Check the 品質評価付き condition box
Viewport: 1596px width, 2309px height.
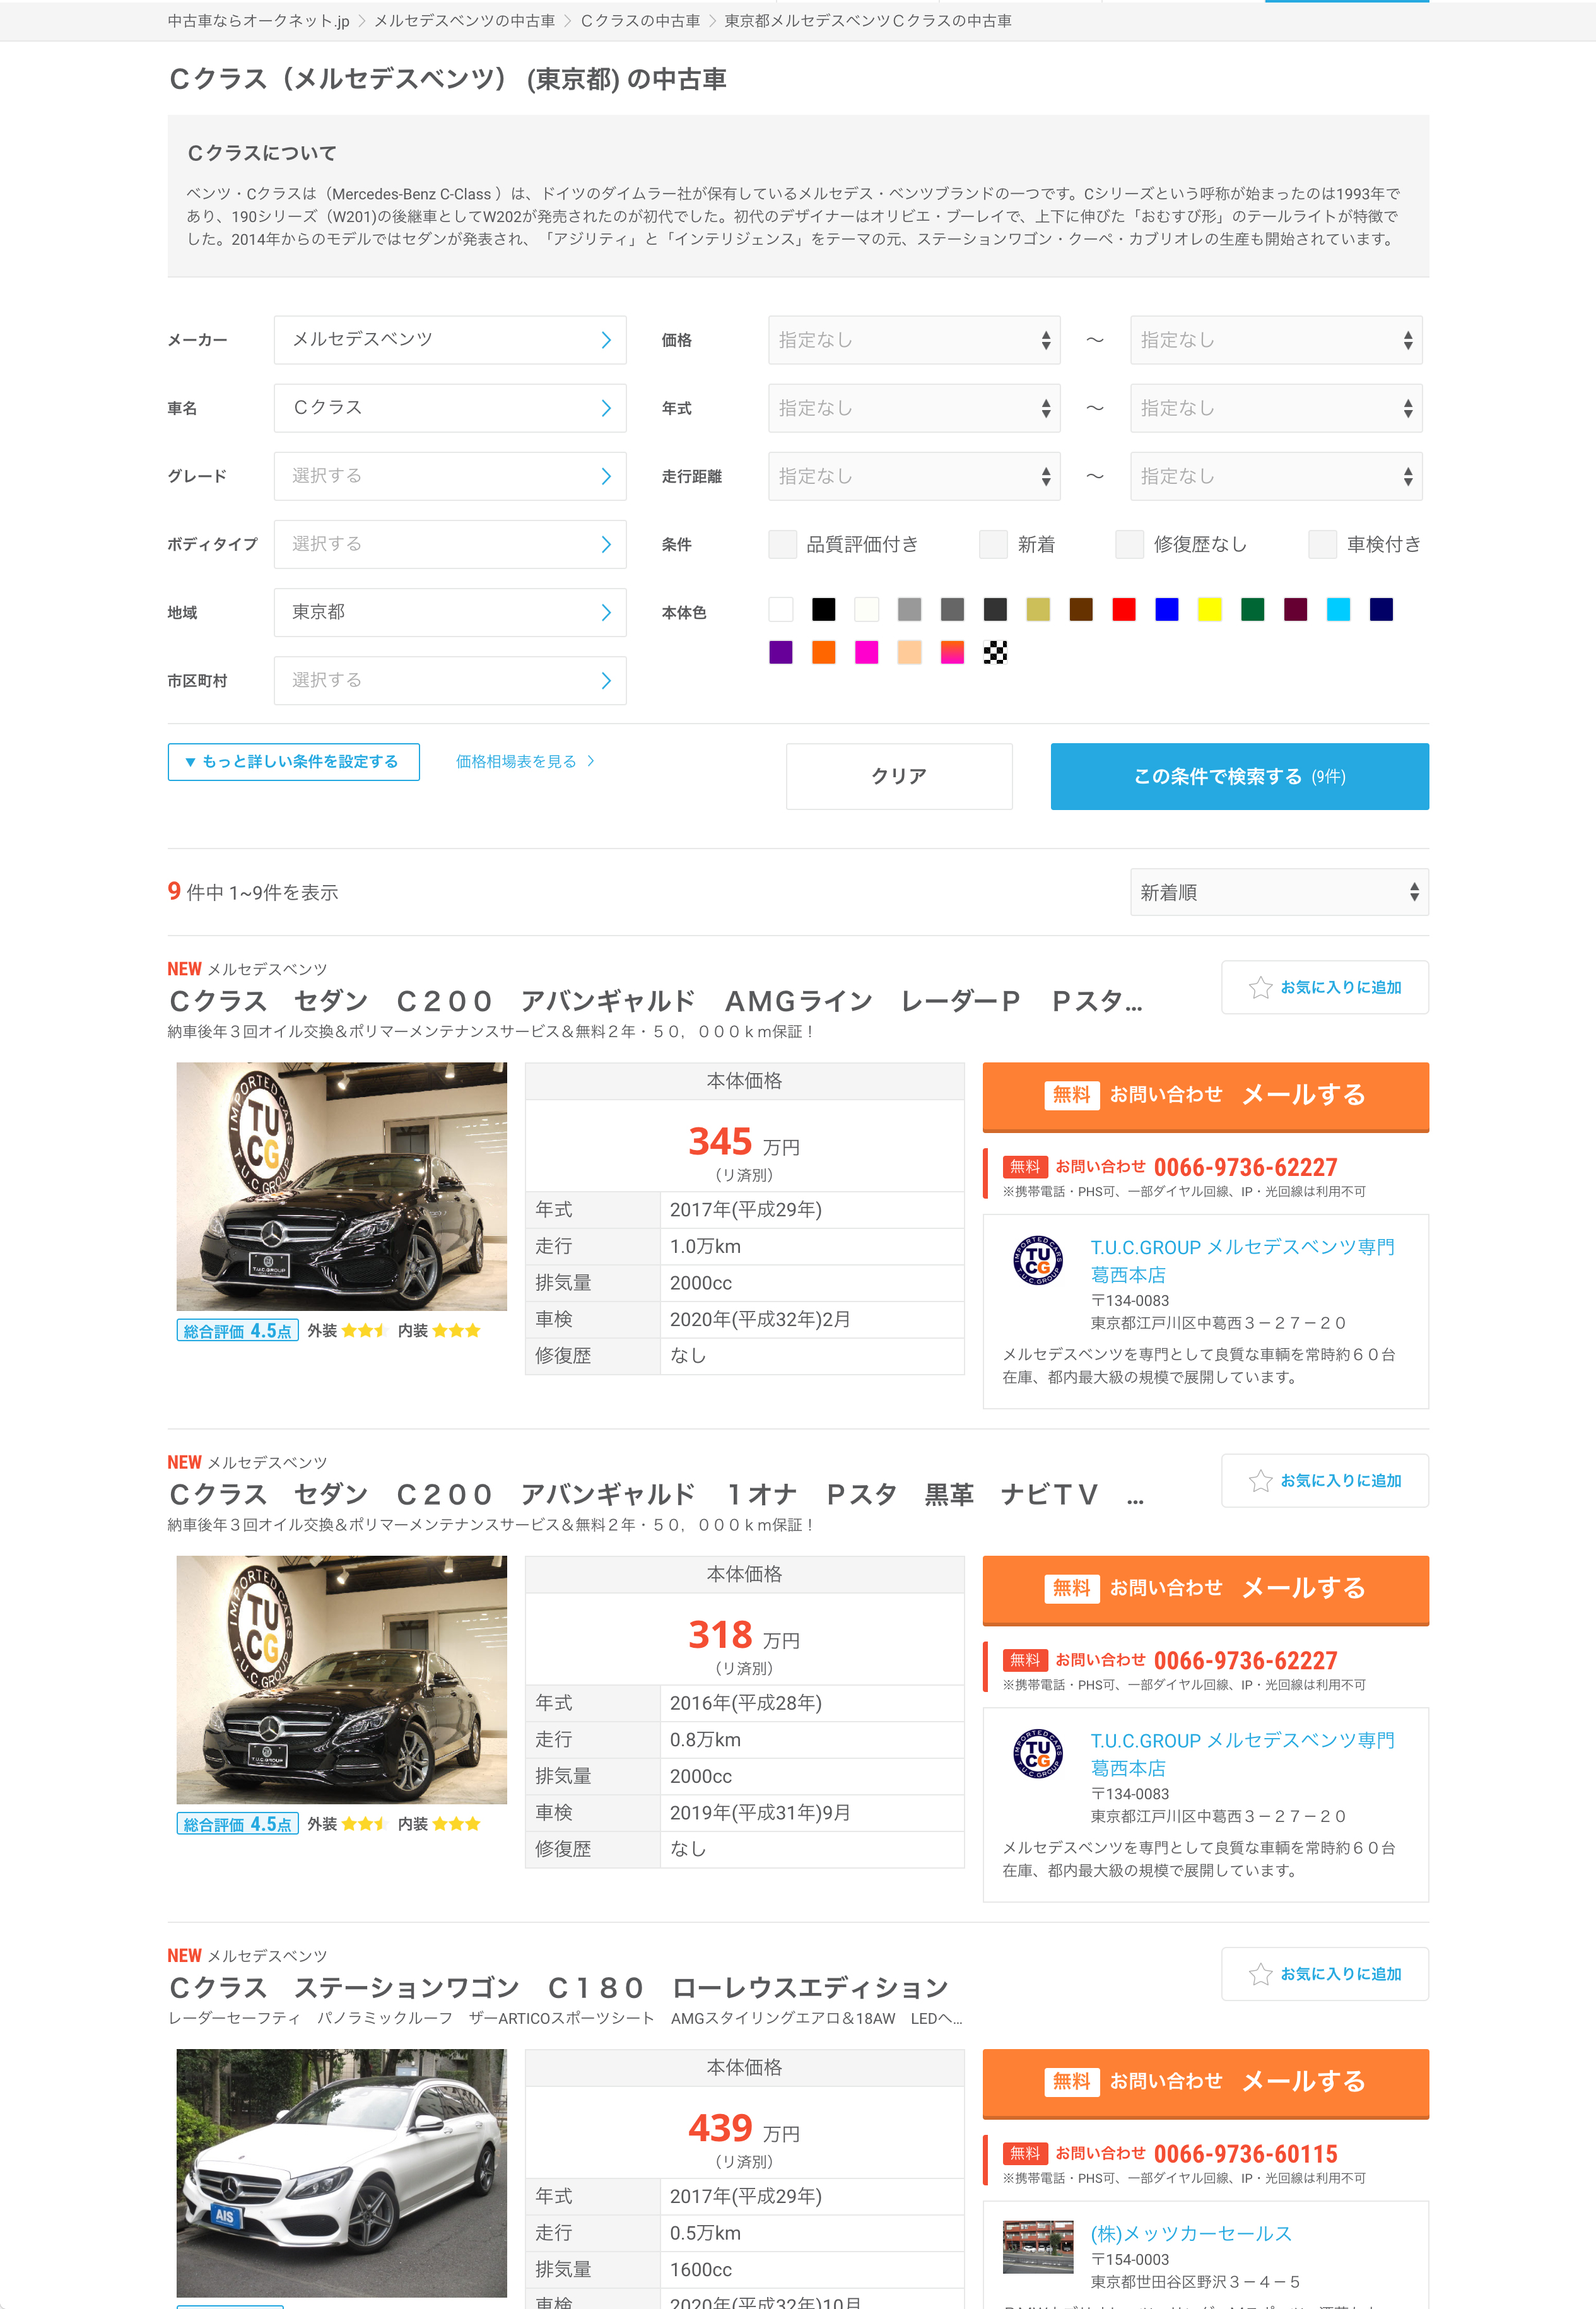pos(782,544)
